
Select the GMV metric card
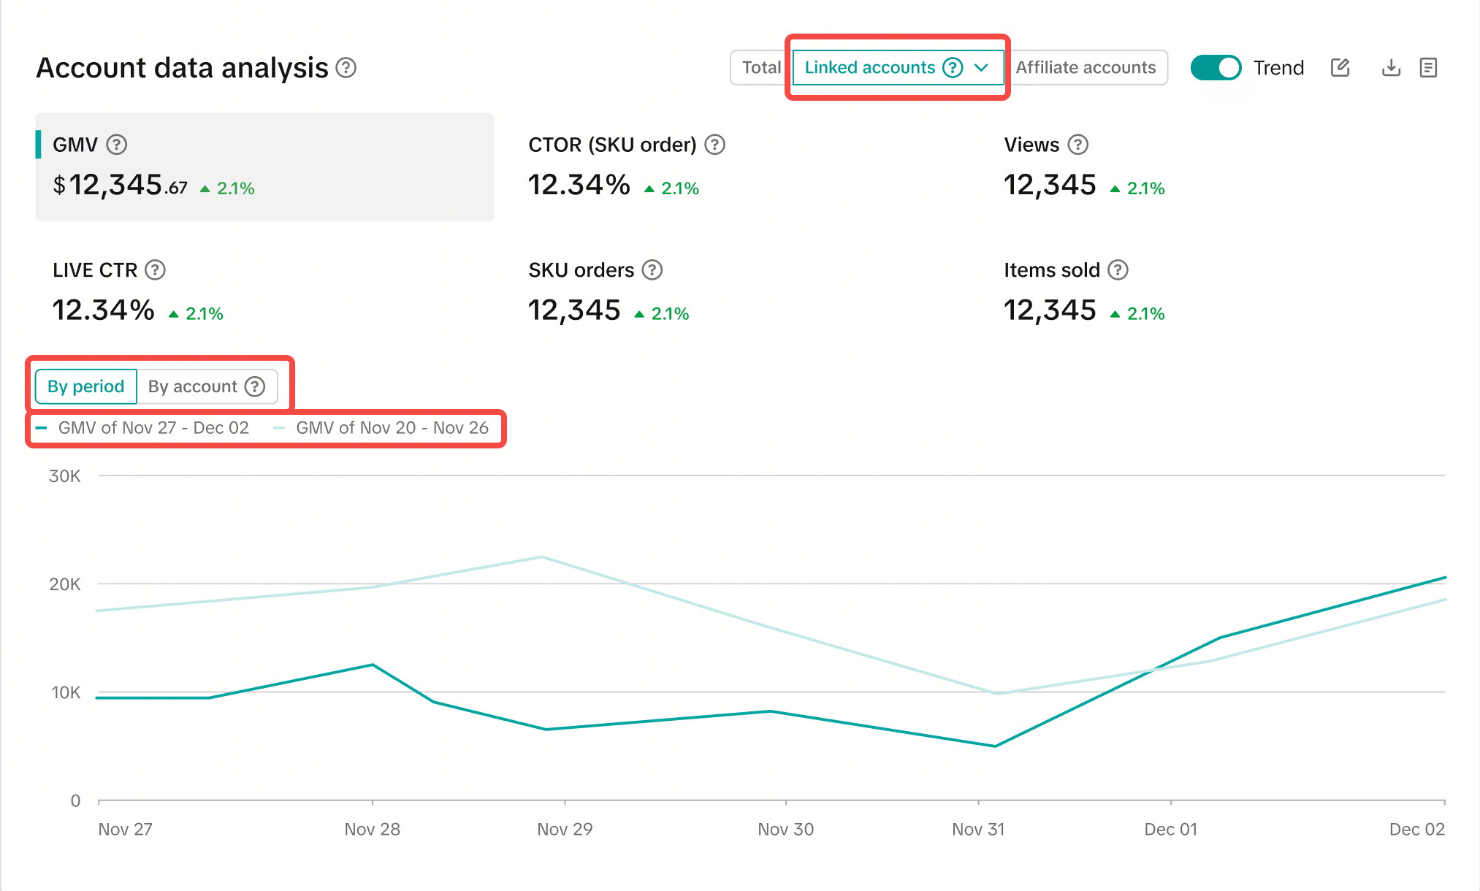tap(264, 167)
